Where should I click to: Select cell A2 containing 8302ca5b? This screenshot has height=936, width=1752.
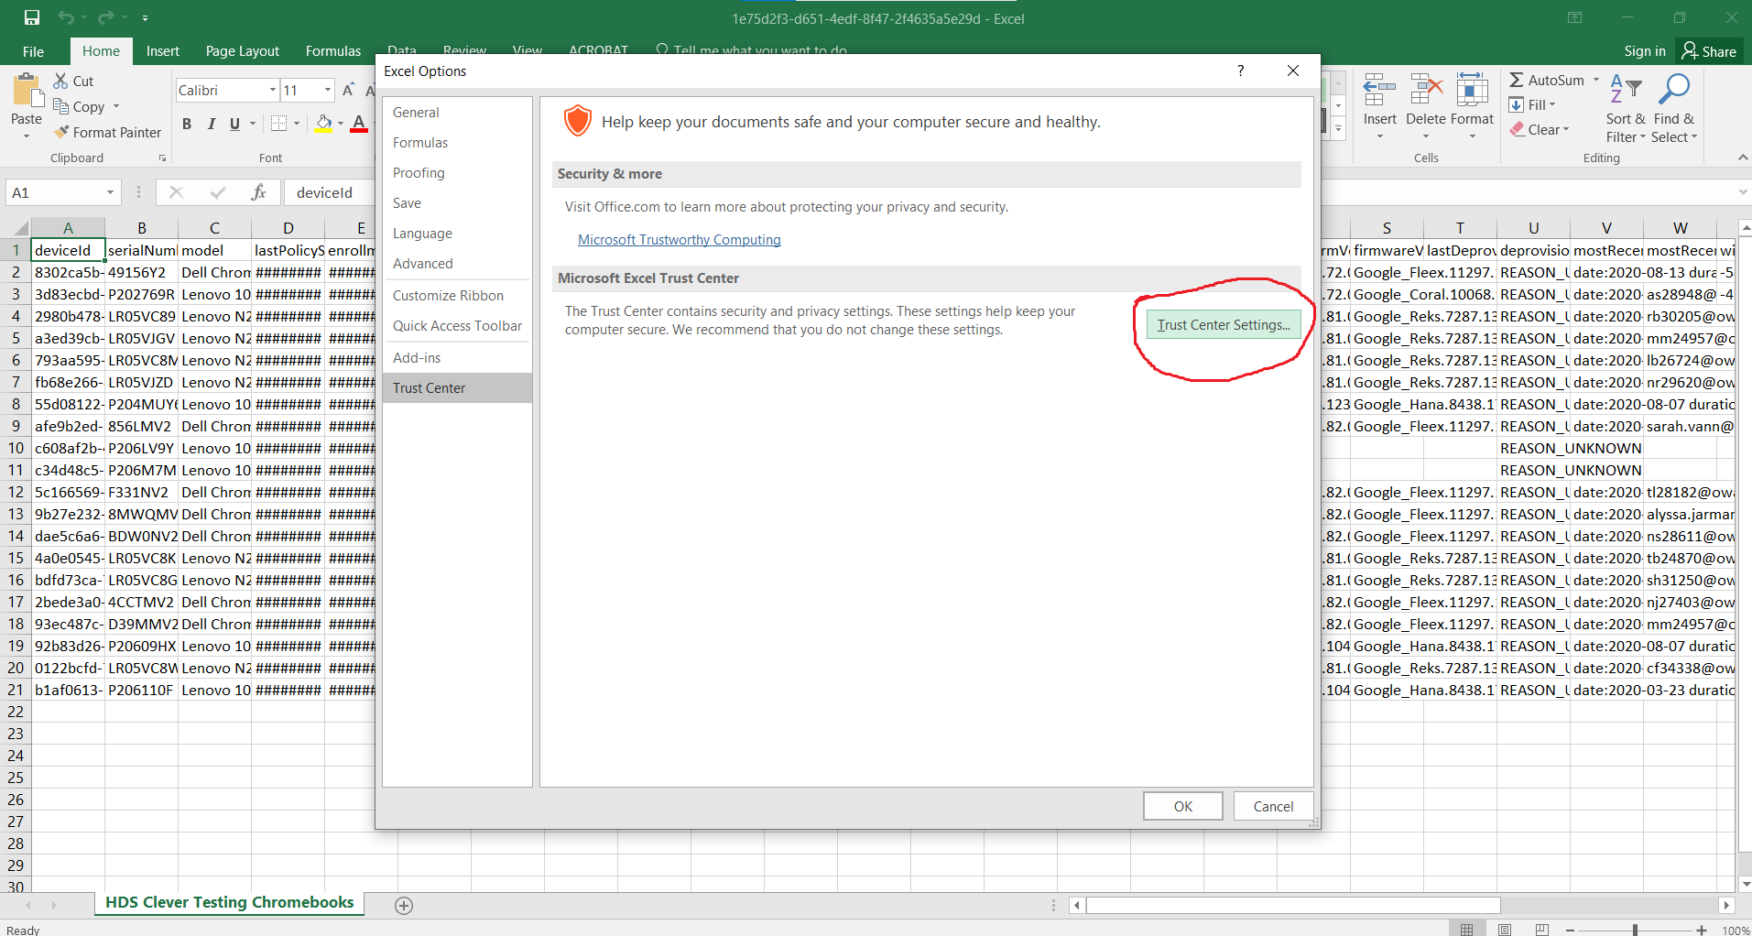click(x=68, y=273)
